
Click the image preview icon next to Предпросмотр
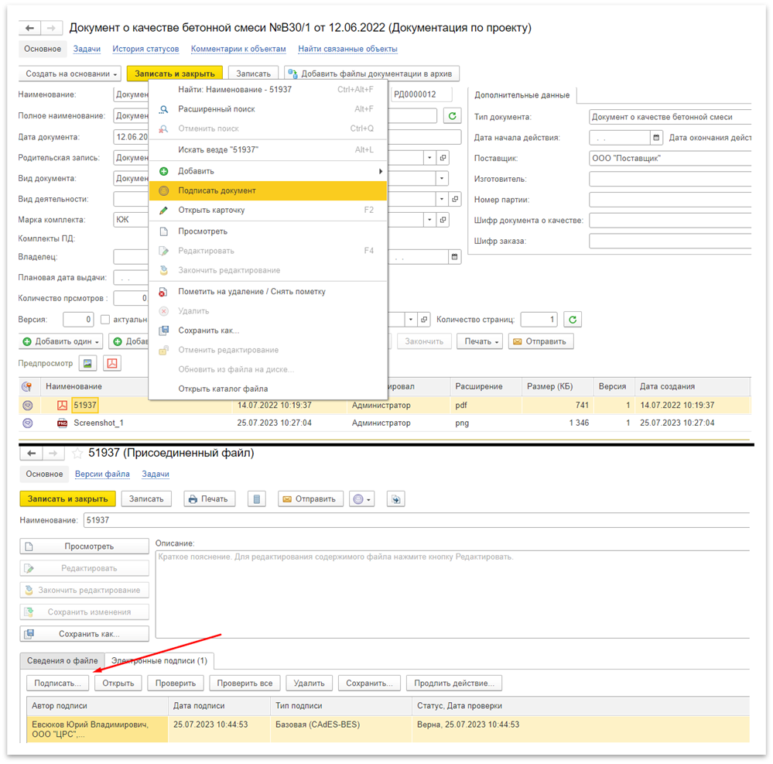88,363
